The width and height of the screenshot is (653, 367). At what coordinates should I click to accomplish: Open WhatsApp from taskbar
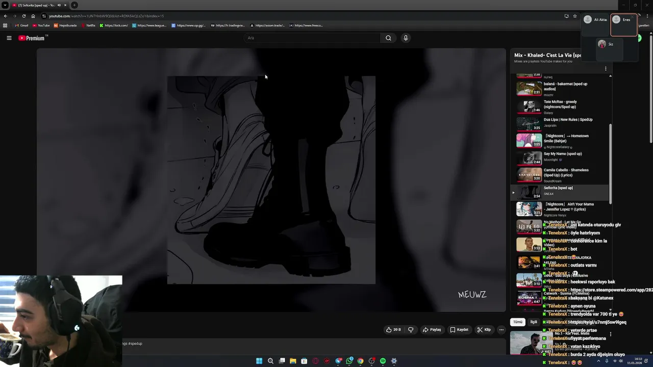click(x=349, y=361)
